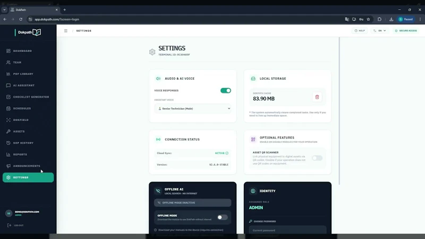Click the Optional Features icon
The image size is (425, 239).
tap(253, 139)
